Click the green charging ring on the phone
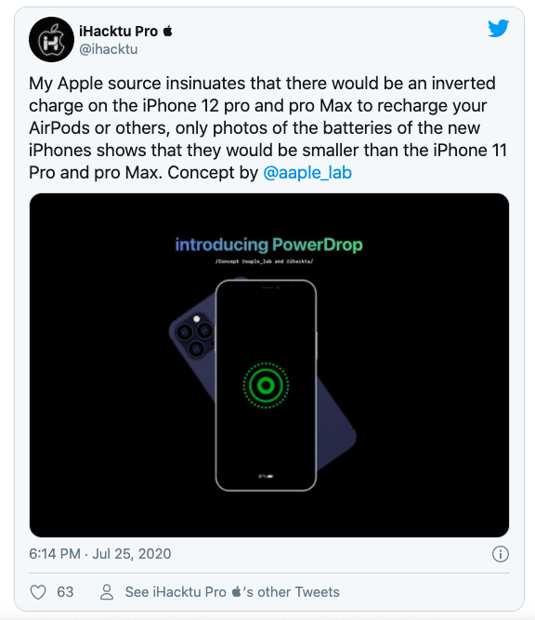Image resolution: width=535 pixels, height=620 pixels. pos(266,386)
